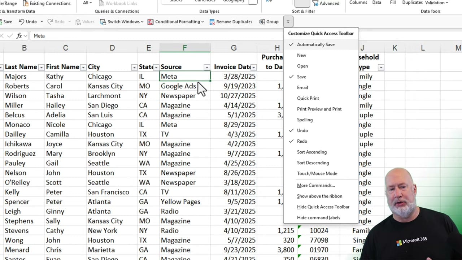Open Existing Connections
The width and height of the screenshot is (462, 260).
(47, 4)
